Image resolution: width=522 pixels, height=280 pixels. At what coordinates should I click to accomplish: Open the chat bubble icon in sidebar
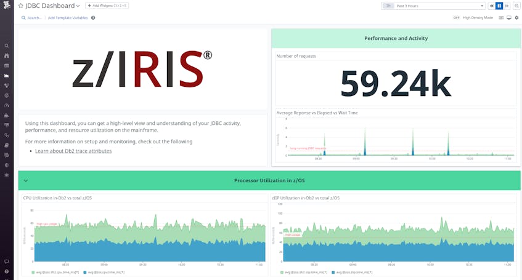pos(6,262)
